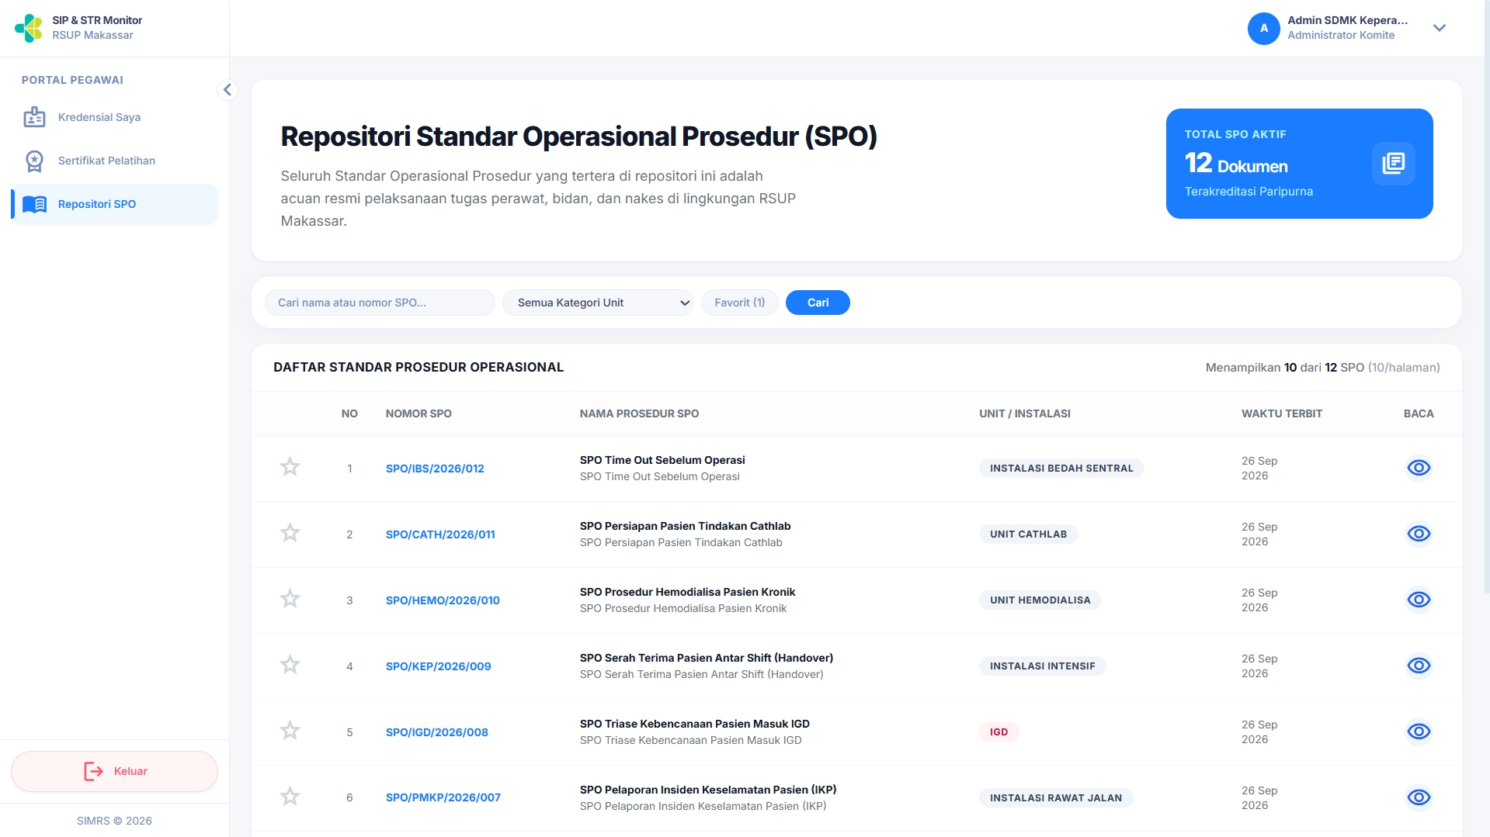View SPO/IBS/2026/012 with the eye icon

(x=1419, y=468)
